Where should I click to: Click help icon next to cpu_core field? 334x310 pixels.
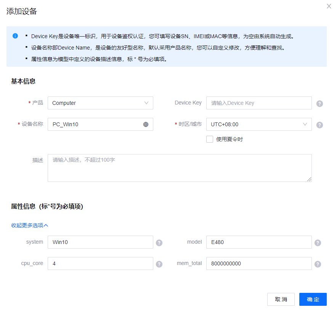159,264
